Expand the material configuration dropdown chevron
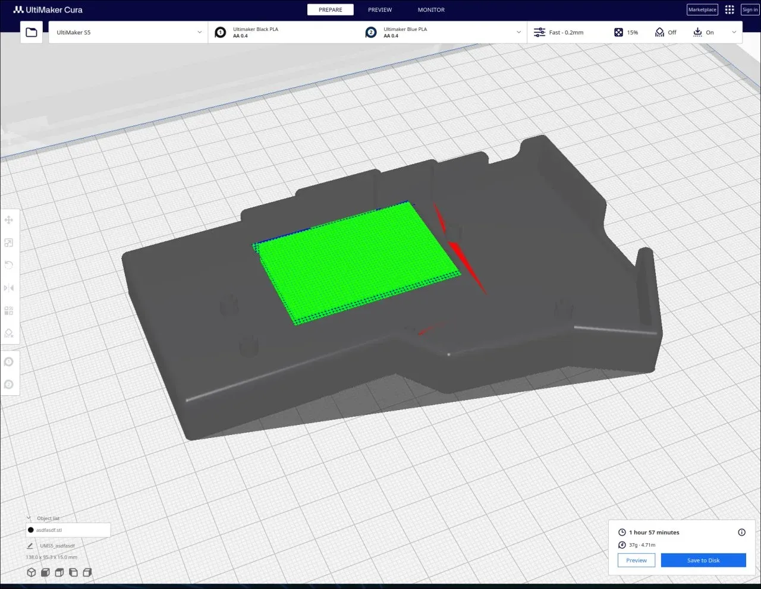The height and width of the screenshot is (589, 761). pos(518,32)
